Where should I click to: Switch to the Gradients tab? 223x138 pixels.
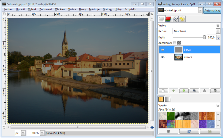168,99
